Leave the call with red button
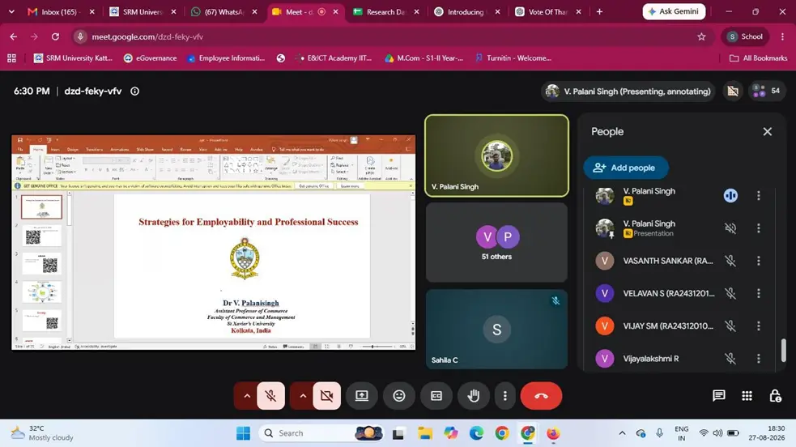The width and height of the screenshot is (796, 447). [x=541, y=396]
